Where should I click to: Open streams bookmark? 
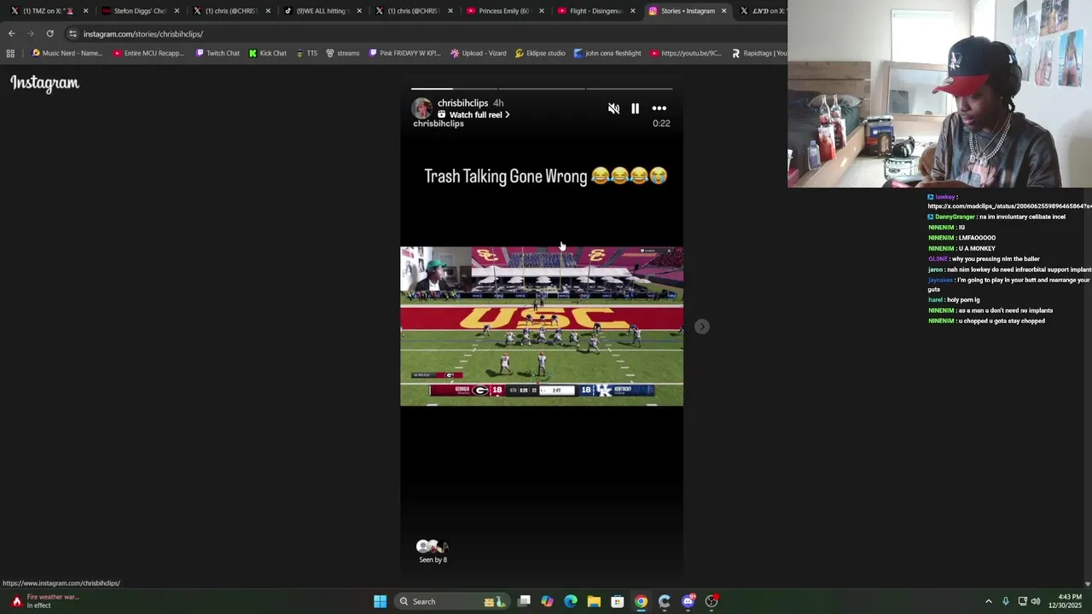click(x=343, y=53)
